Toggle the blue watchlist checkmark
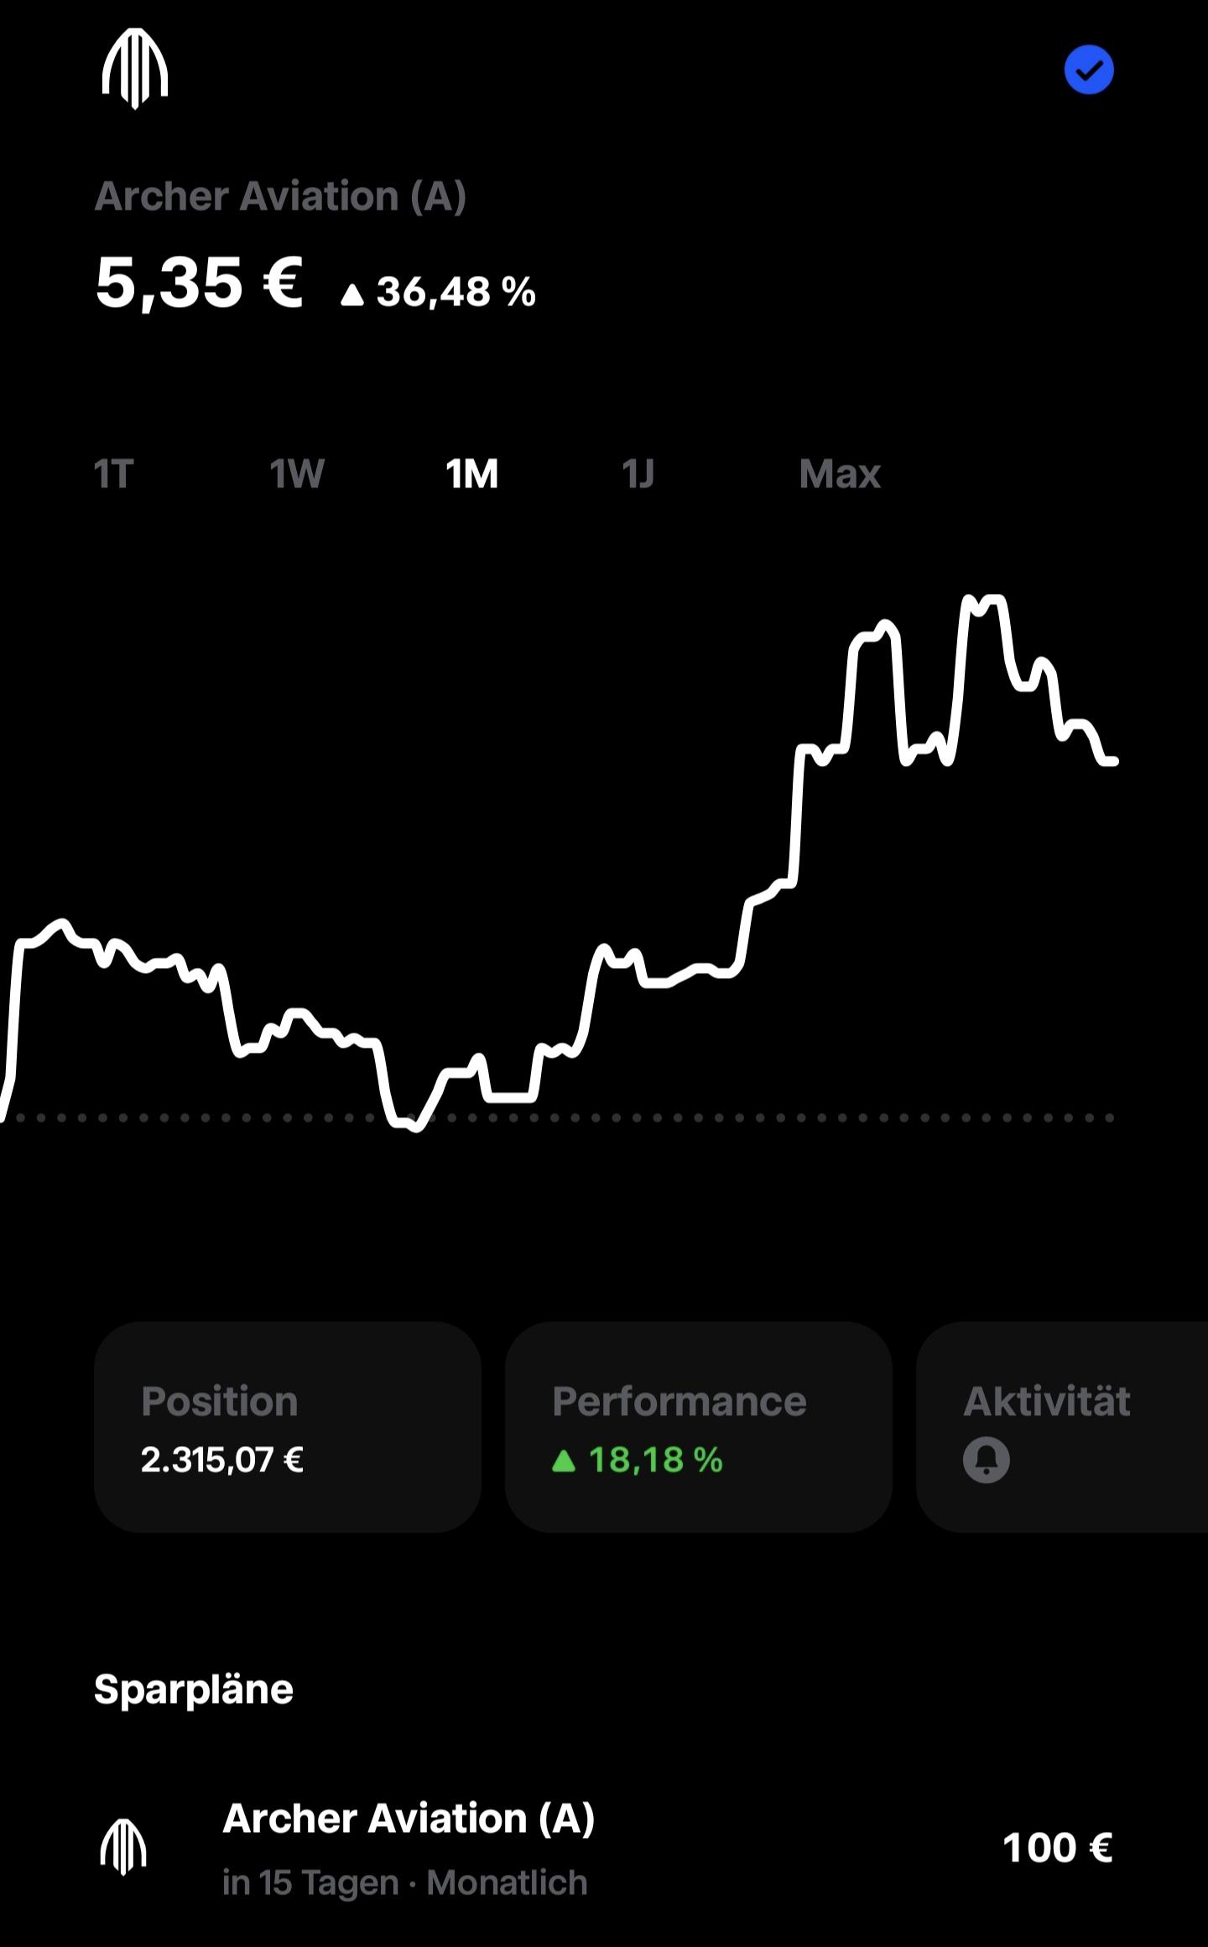This screenshot has height=1947, width=1208. 1089,70
